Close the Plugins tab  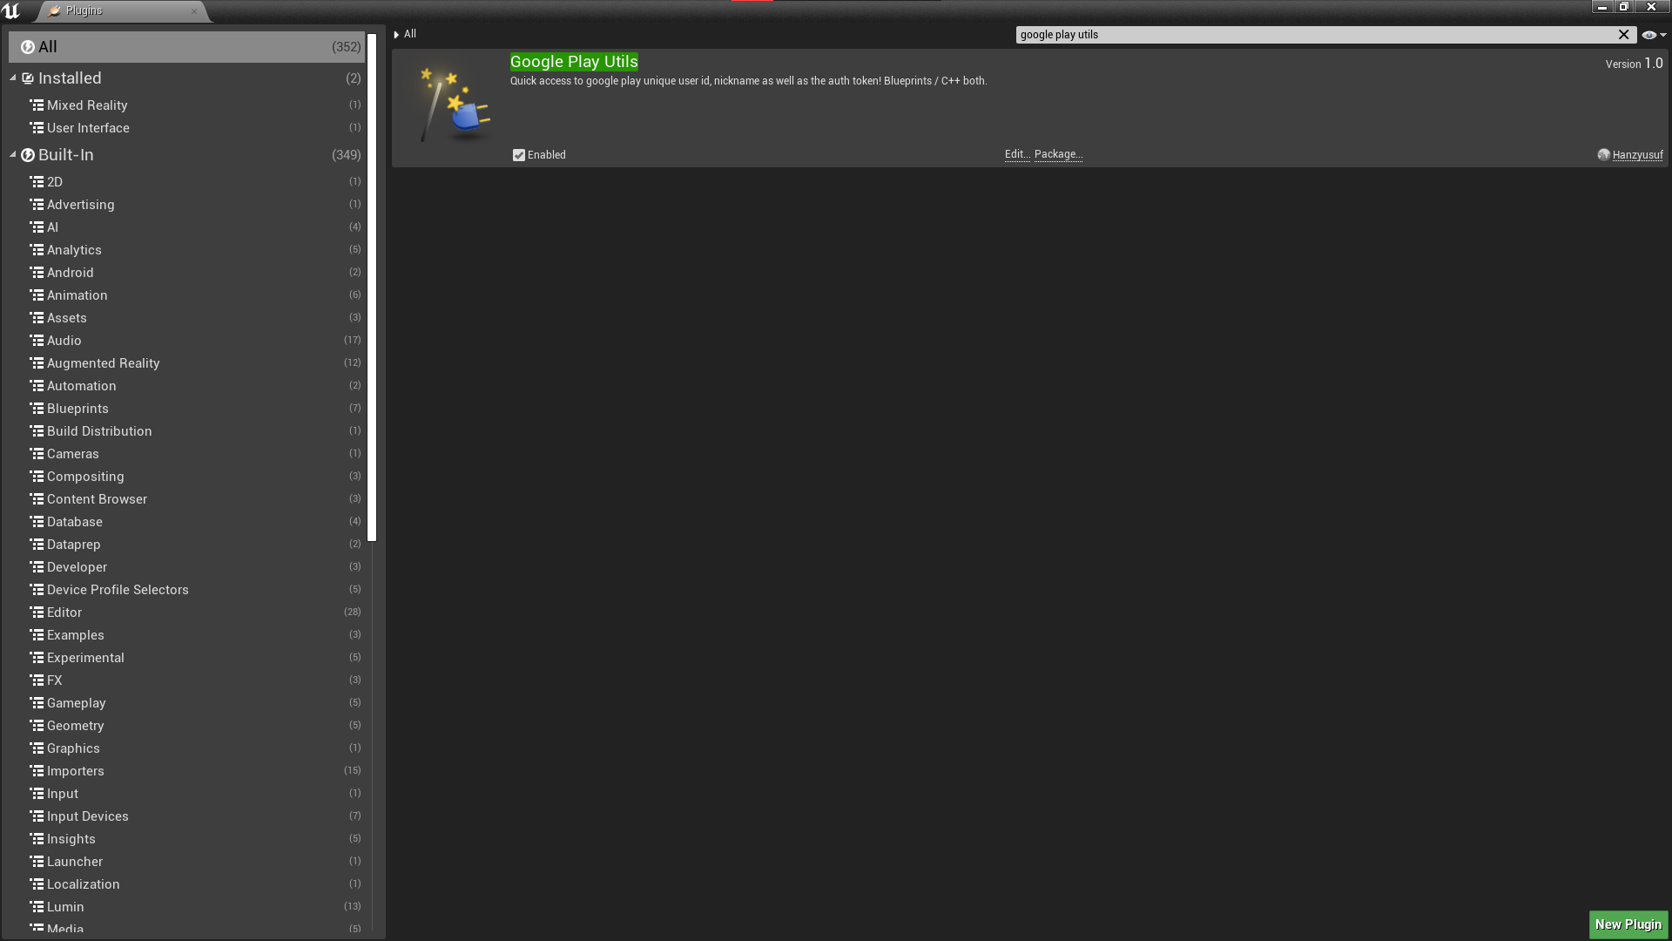tap(193, 11)
